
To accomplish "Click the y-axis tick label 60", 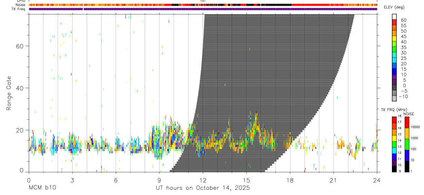I will coord(19,46).
